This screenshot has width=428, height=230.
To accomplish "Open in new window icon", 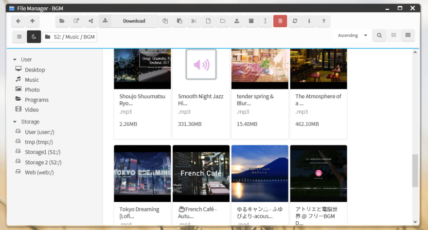I will coord(76,21).
